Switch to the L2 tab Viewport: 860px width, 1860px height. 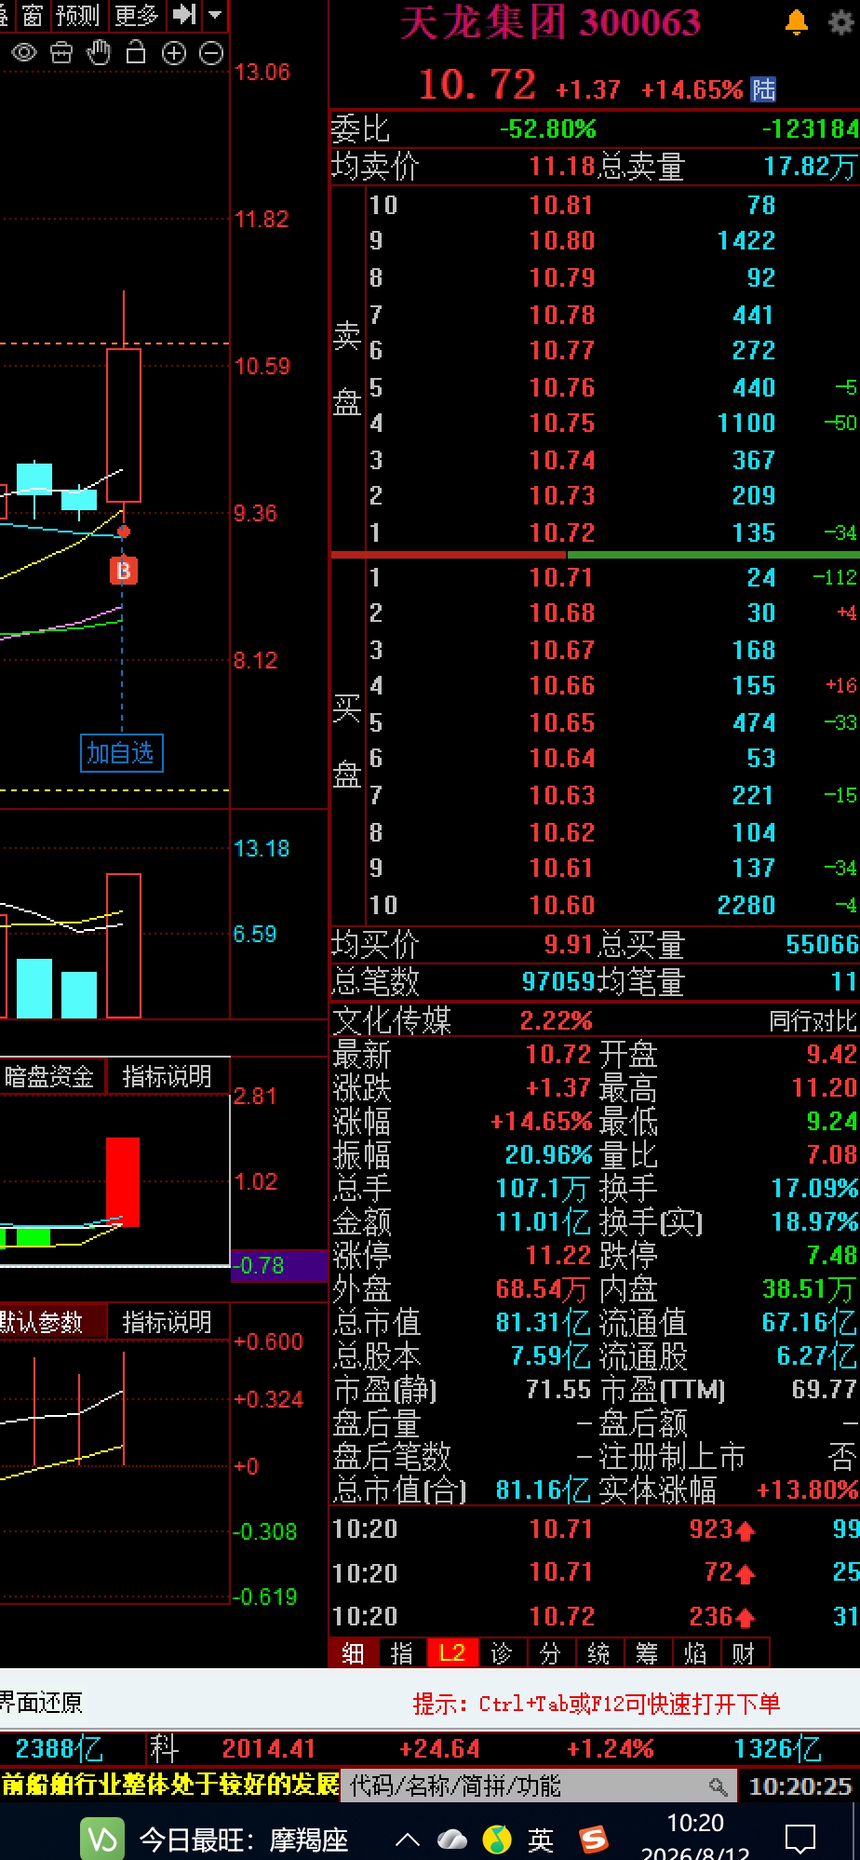click(x=452, y=1652)
